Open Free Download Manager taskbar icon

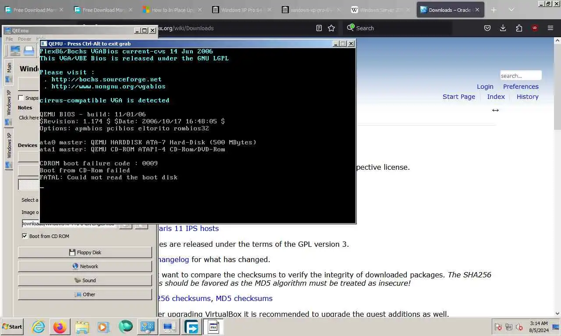pos(191,327)
